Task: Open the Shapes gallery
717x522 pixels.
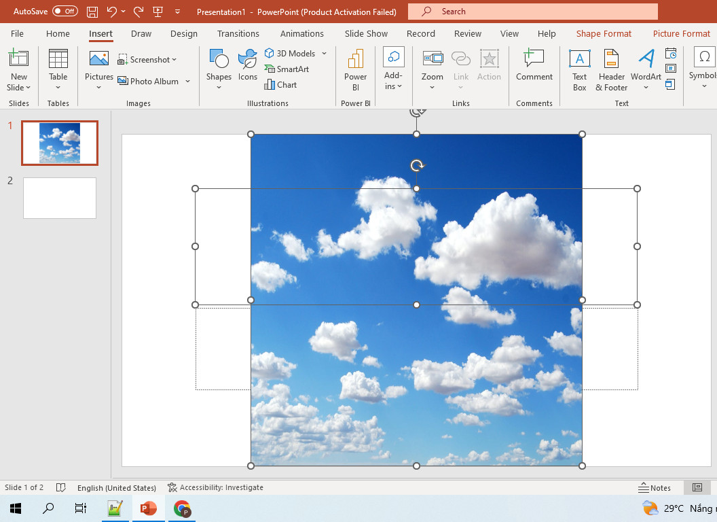Action: point(219,69)
